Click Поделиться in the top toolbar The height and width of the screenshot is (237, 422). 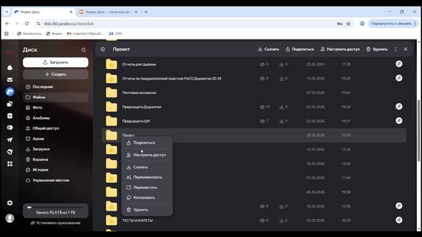pyautogui.click(x=299, y=49)
